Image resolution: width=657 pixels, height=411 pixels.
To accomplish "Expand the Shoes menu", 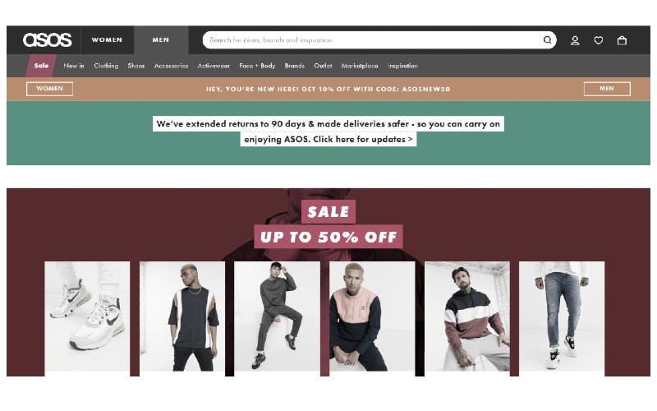I will (x=136, y=66).
